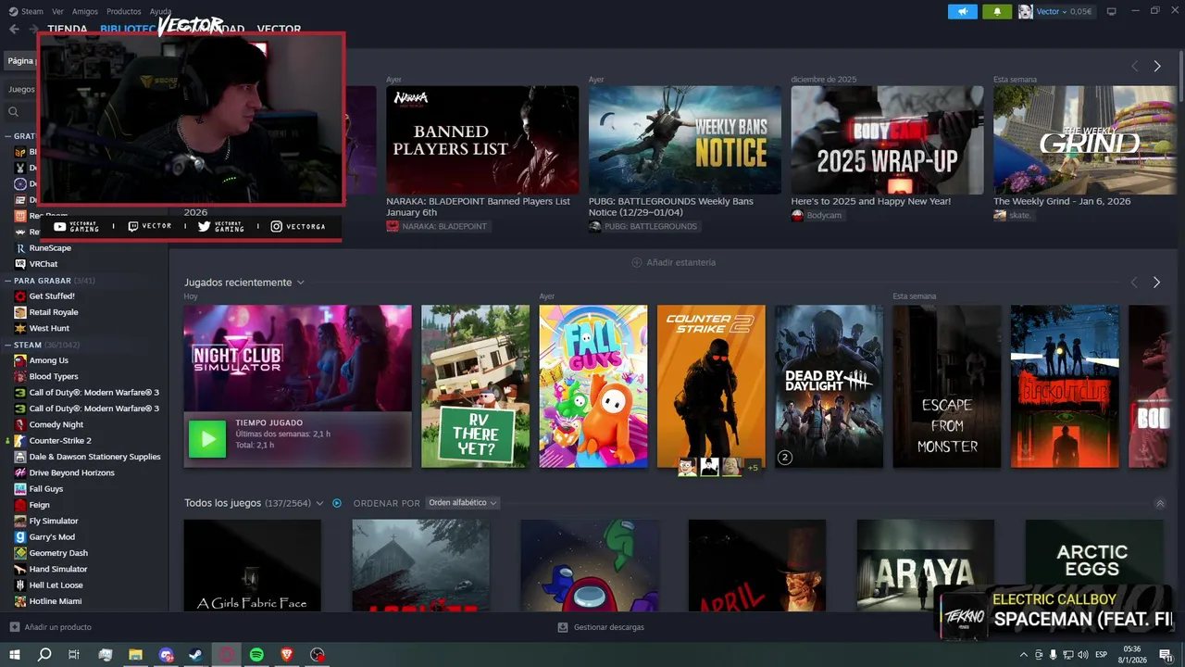Open Spotify from the taskbar
1185x667 pixels.
coord(256,655)
